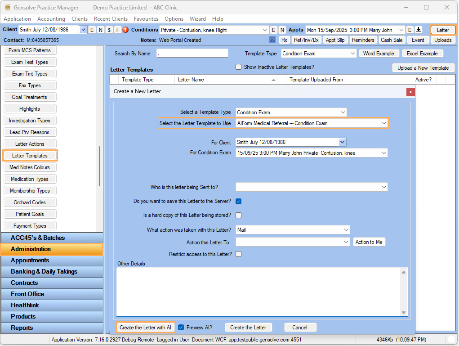Click the Gensolve app icon in title bar
The image size is (459, 346).
tap(8, 8)
